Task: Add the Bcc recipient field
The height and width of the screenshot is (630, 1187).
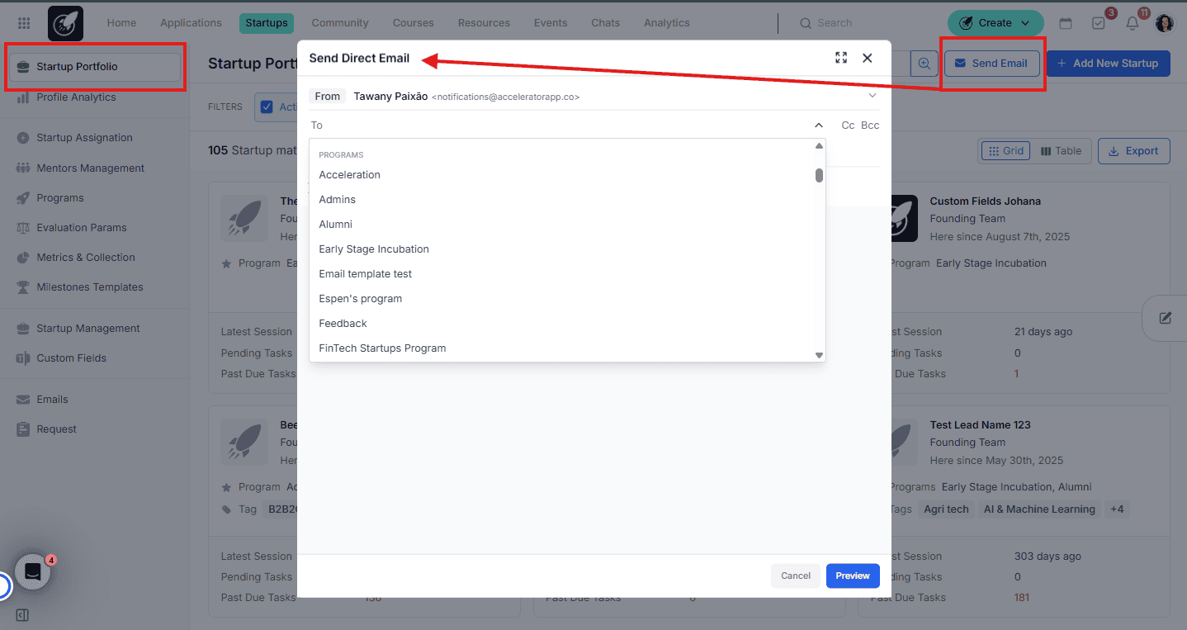Action: (x=870, y=126)
